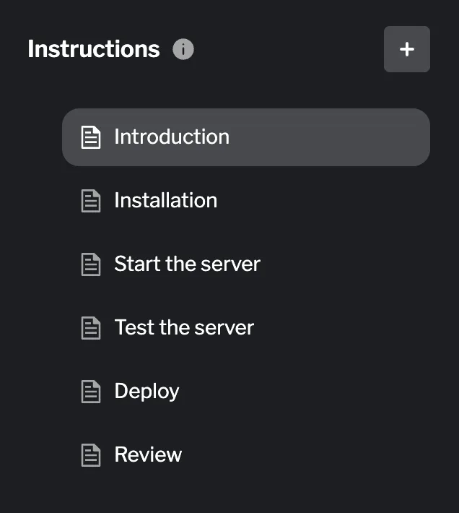Select the Installation step label
Screen dimensions: 459x513
point(165,201)
